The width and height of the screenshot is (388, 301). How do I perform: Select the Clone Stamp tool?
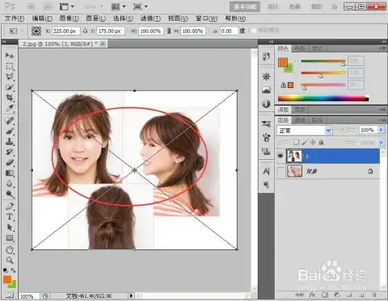tap(10, 141)
